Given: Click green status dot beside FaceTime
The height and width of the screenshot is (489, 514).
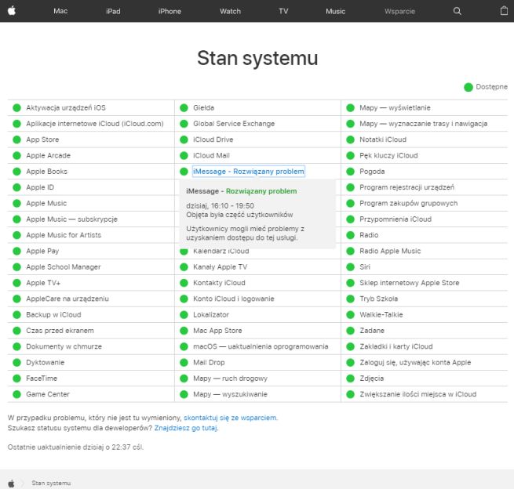Looking at the screenshot, I should point(16,379).
